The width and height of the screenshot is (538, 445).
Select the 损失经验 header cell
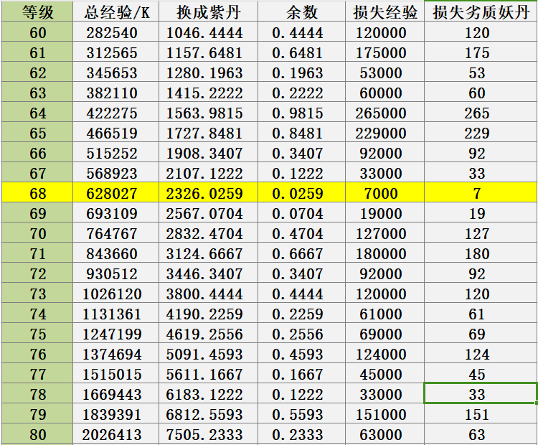(x=384, y=12)
